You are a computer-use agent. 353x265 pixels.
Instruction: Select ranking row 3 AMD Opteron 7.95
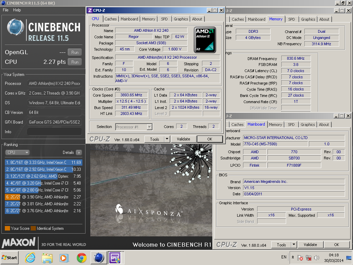click(43, 176)
